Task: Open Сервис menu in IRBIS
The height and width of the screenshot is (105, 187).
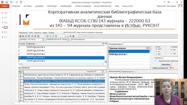Action: pos(45,33)
